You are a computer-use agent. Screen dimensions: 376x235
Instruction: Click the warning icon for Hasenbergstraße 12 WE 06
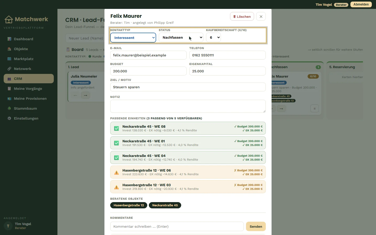[x=116, y=172]
